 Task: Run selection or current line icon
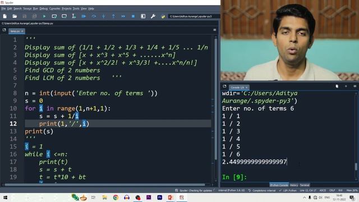click(x=73, y=16)
